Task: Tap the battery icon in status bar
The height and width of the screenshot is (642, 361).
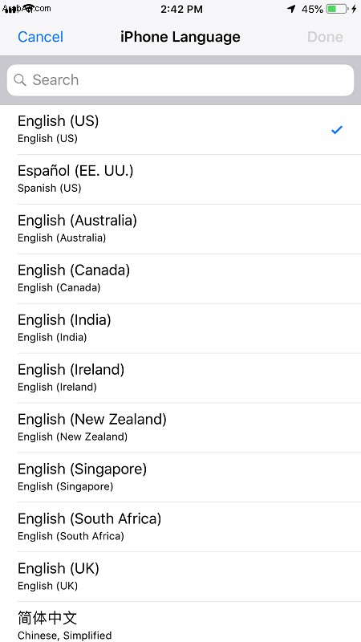Action: [337, 9]
